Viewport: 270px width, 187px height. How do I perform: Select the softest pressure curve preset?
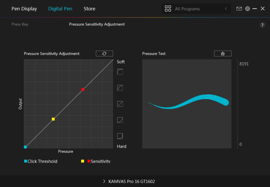[x=120, y=72]
